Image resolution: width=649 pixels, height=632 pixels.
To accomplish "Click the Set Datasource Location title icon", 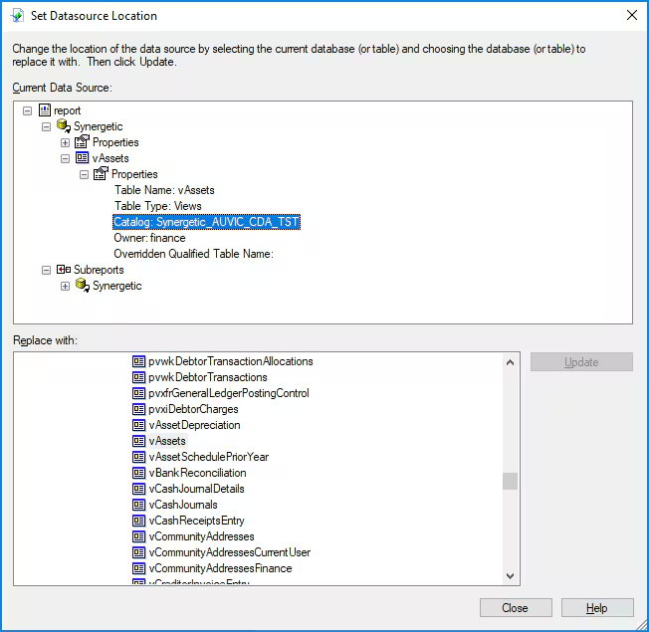I will [x=17, y=16].
